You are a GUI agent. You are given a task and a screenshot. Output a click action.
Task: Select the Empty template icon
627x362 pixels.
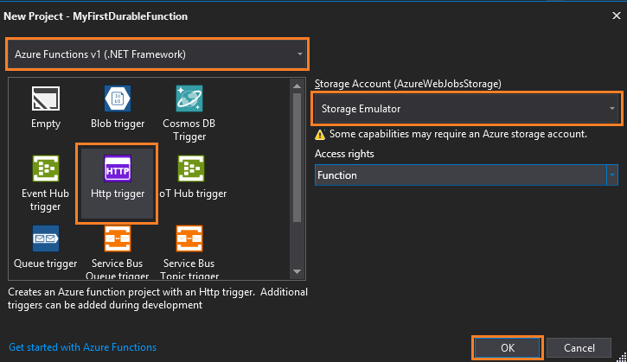pyautogui.click(x=46, y=98)
